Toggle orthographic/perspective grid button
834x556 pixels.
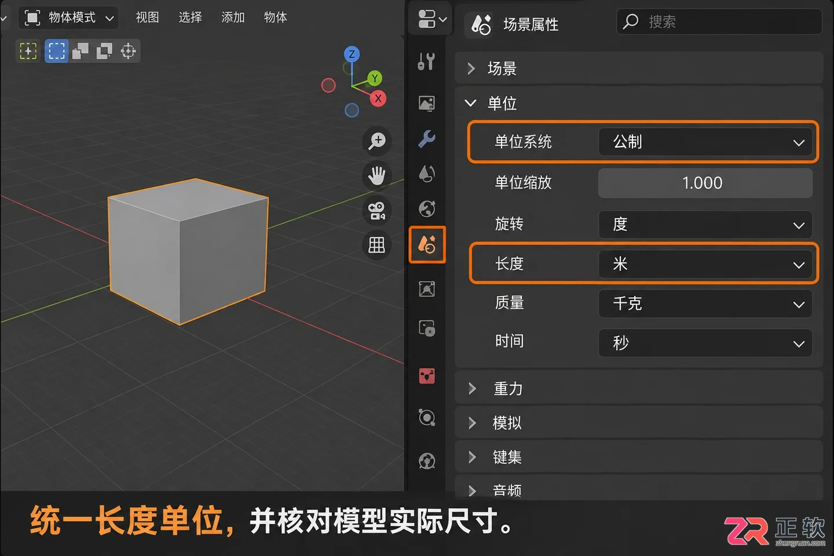tap(377, 245)
